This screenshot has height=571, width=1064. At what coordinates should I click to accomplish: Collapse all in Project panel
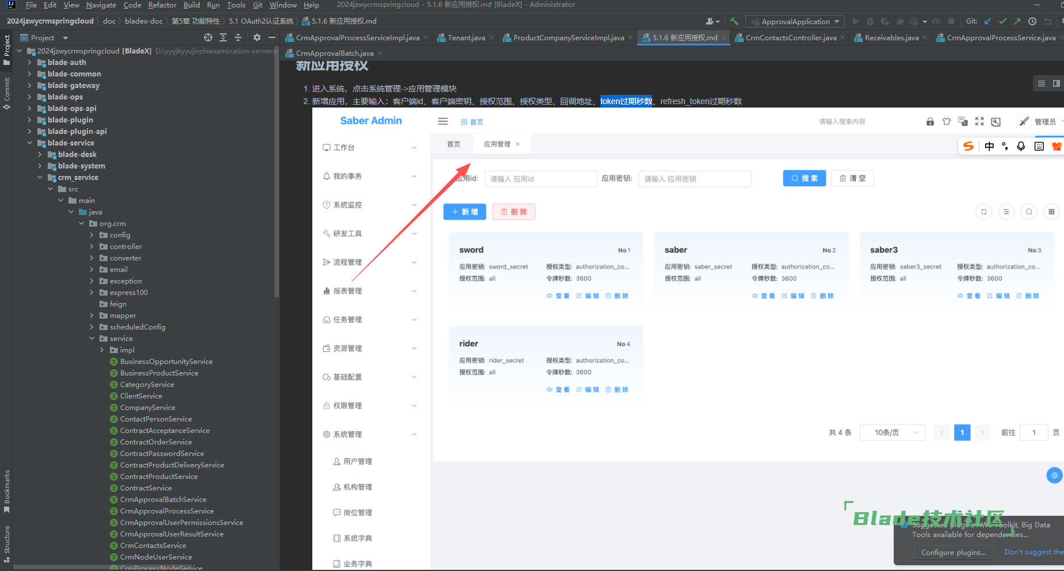pos(238,37)
